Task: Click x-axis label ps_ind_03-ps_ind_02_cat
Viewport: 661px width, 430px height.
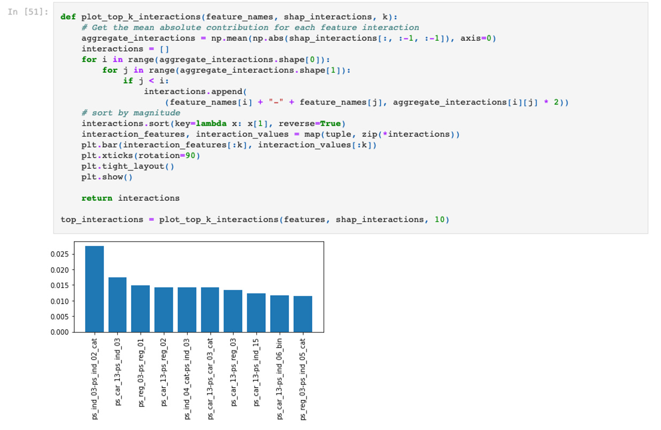Action: pyautogui.click(x=95, y=379)
